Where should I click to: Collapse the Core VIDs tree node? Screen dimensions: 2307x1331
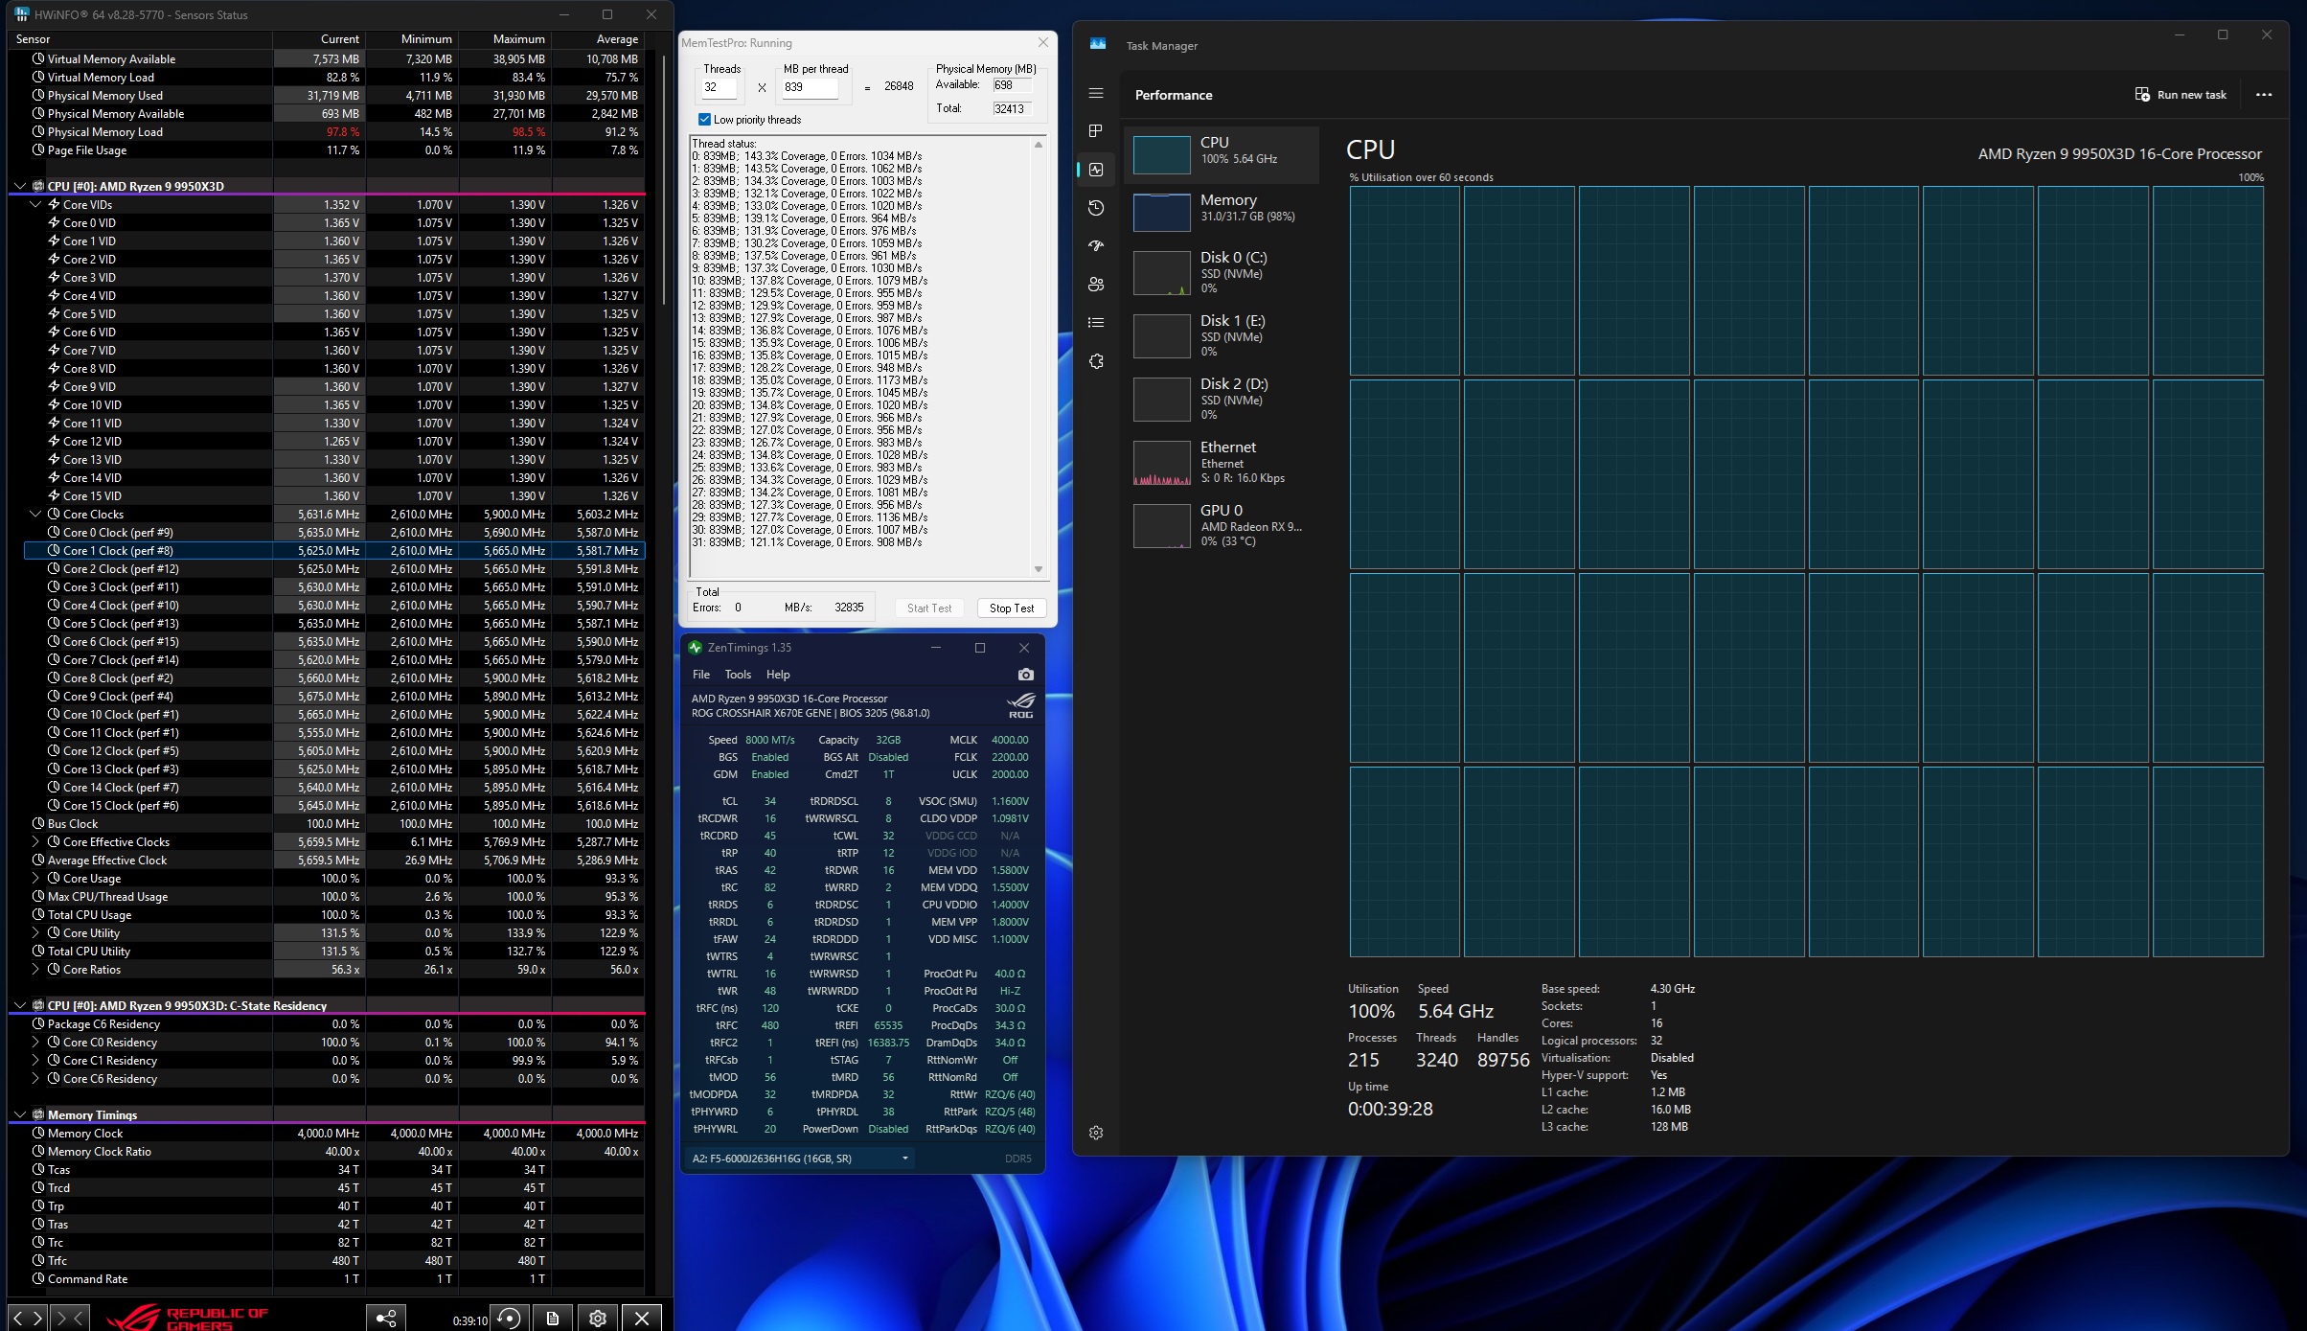(36, 204)
